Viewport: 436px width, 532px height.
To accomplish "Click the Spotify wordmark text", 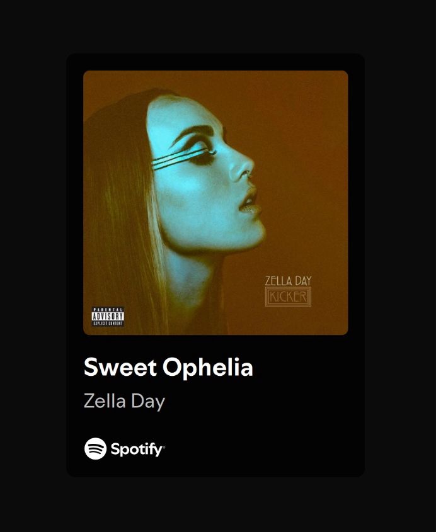I will [137, 450].
